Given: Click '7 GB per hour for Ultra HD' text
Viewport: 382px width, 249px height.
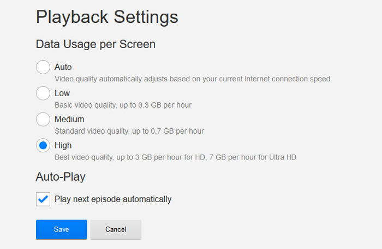Looking at the screenshot, I should click(x=253, y=157).
